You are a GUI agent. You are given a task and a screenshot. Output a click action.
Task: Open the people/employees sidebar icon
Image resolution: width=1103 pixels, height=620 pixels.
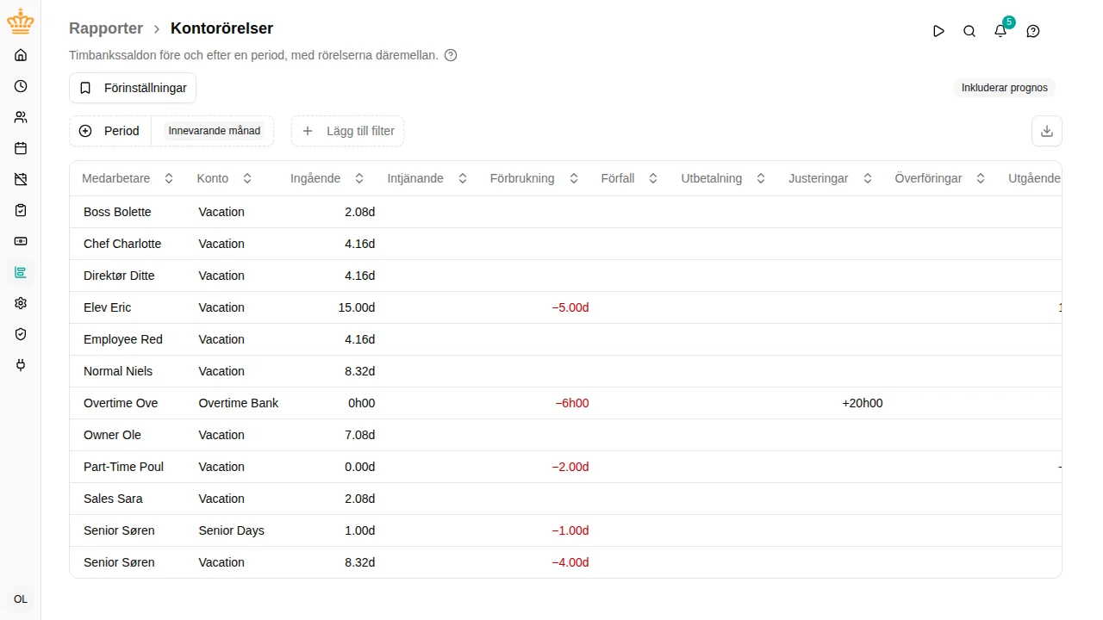coord(21,117)
